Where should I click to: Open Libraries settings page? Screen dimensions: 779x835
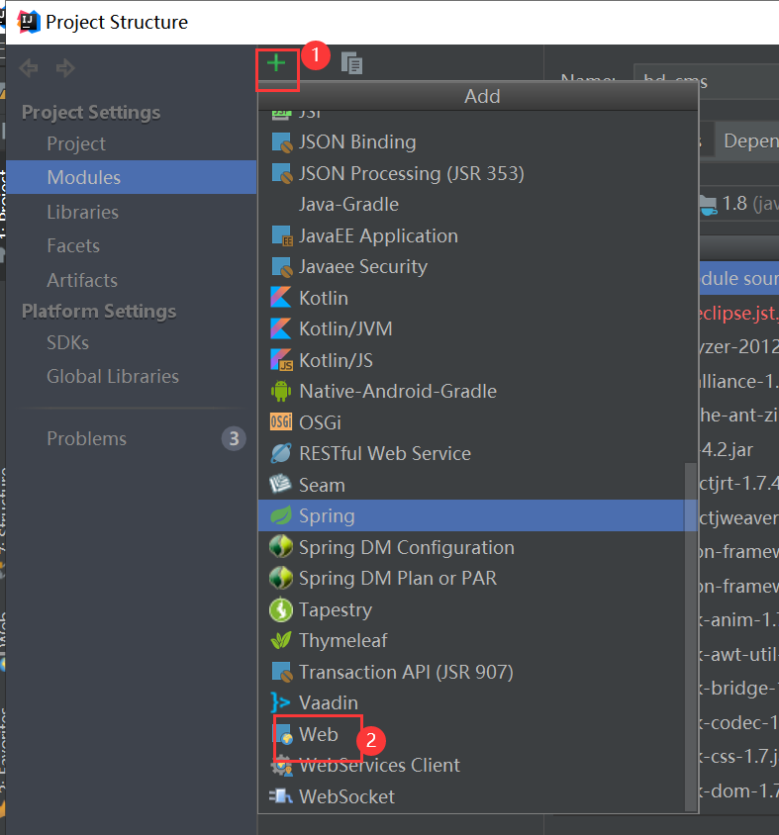pyautogui.click(x=131, y=212)
